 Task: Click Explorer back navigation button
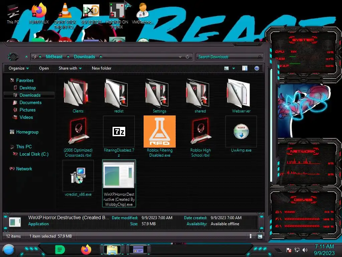13,57
